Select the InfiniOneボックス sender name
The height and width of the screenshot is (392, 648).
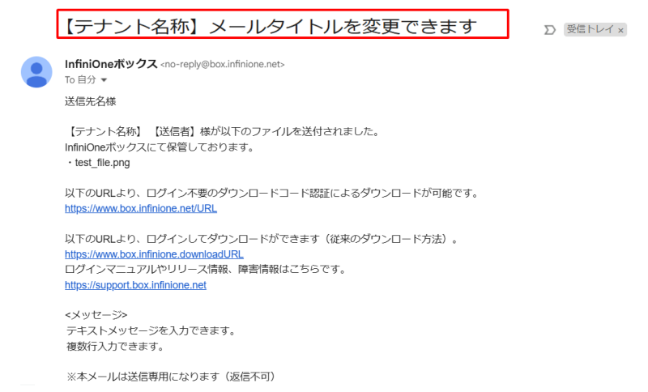coord(111,64)
